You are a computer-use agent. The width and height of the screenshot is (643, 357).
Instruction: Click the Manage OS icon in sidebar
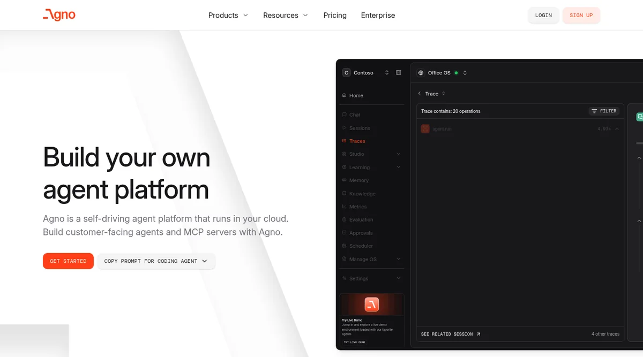click(344, 259)
